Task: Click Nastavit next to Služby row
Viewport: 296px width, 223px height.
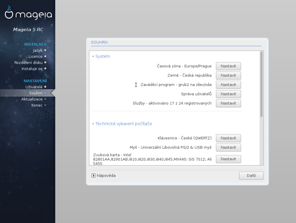Action: coord(228,103)
